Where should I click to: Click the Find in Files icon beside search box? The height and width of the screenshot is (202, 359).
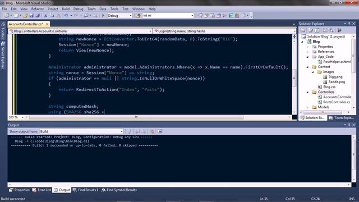click(x=138, y=16)
